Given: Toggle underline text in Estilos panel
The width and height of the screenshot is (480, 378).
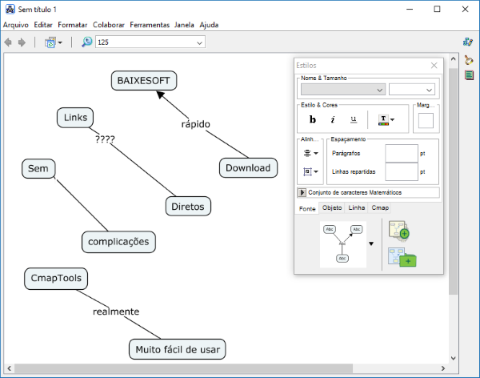Looking at the screenshot, I should coord(354,119).
